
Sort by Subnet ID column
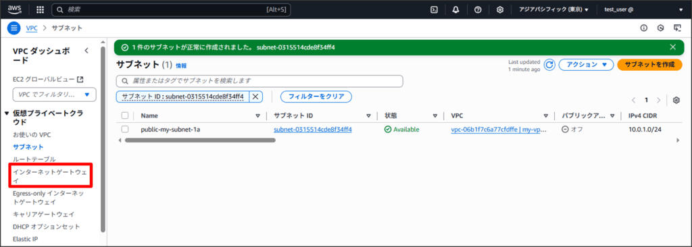368,116
